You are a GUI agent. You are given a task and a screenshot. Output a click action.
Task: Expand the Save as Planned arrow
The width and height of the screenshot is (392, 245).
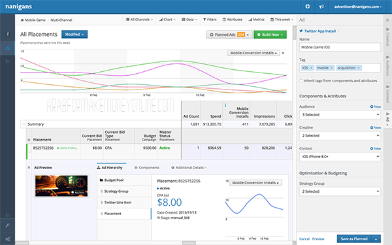pos(376,239)
